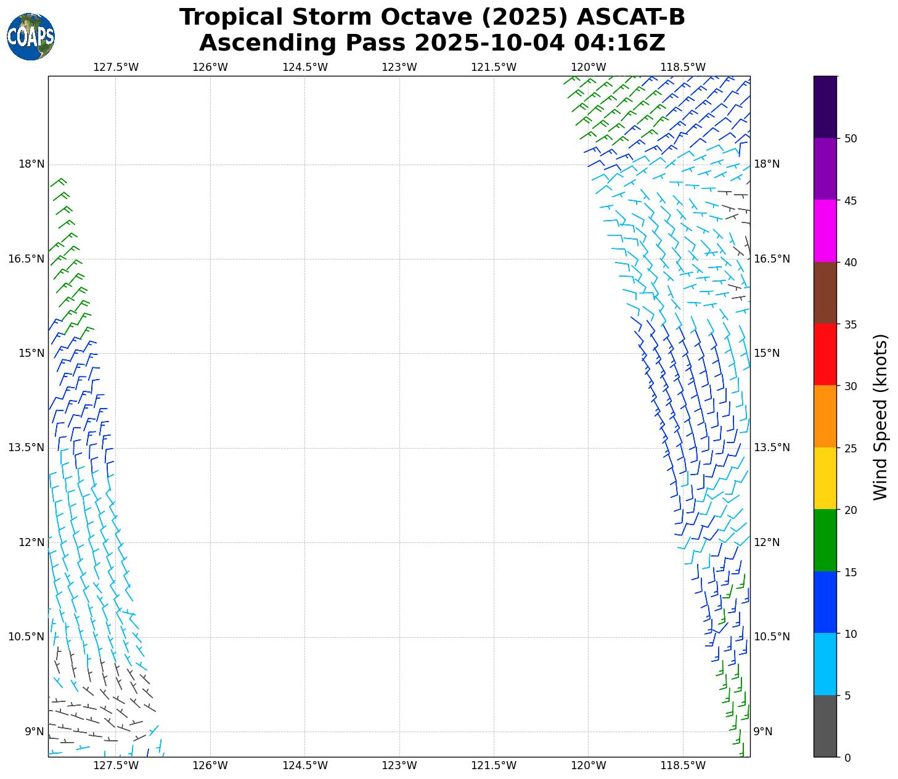Click the bottom 120°W longitude label
Image resolution: width=898 pixels, height=779 pixels.
(588, 765)
